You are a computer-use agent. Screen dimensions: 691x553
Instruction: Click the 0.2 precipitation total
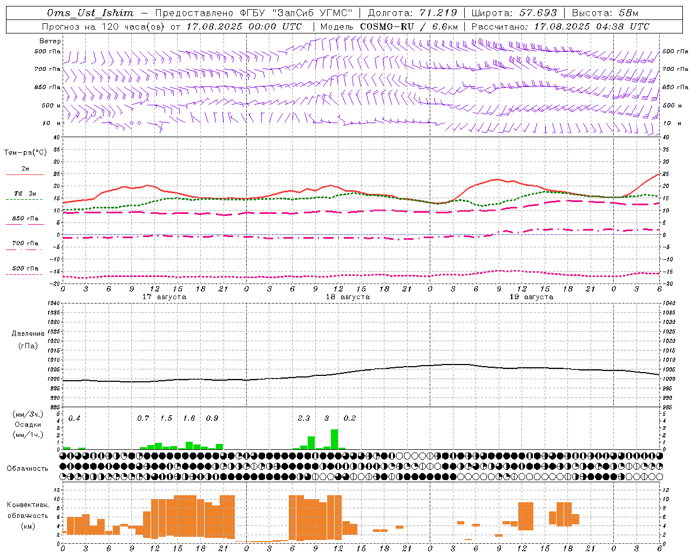tap(350, 419)
